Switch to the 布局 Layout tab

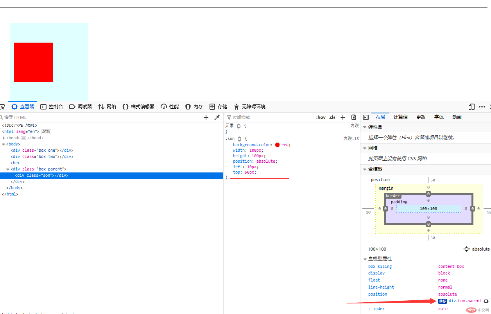[380, 117]
